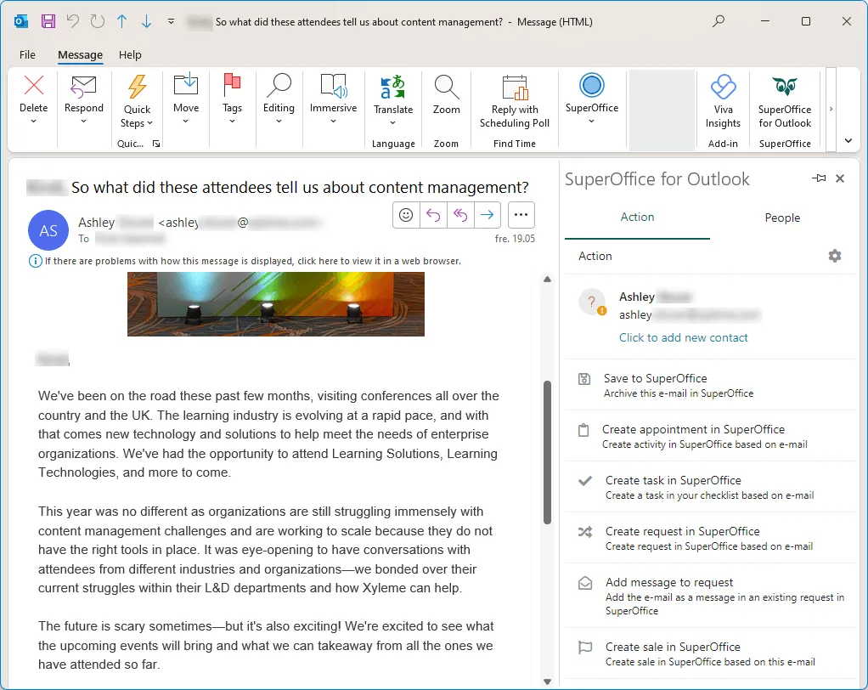Click the Save icon in title bar
This screenshot has height=690, width=868.
[x=48, y=21]
